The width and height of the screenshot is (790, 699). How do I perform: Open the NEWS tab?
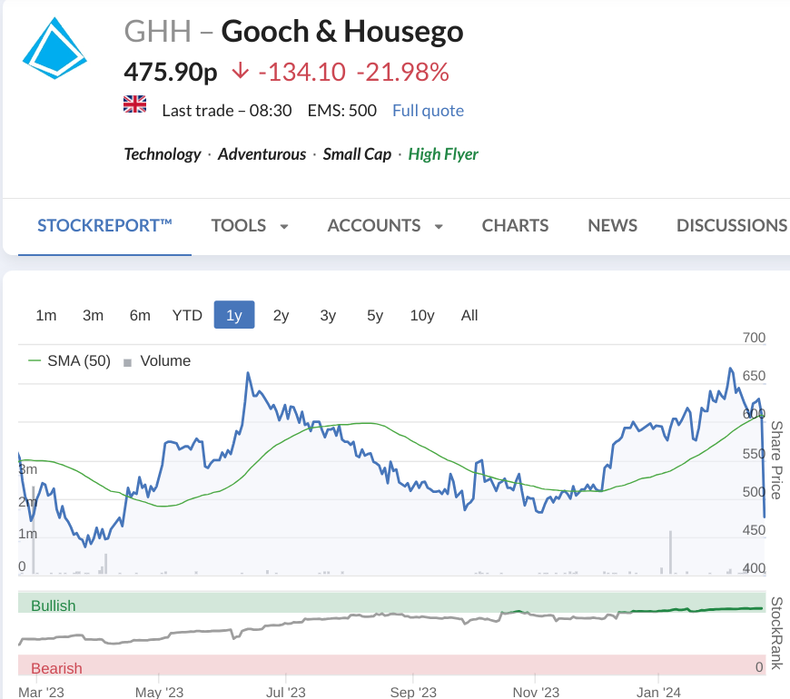click(612, 226)
